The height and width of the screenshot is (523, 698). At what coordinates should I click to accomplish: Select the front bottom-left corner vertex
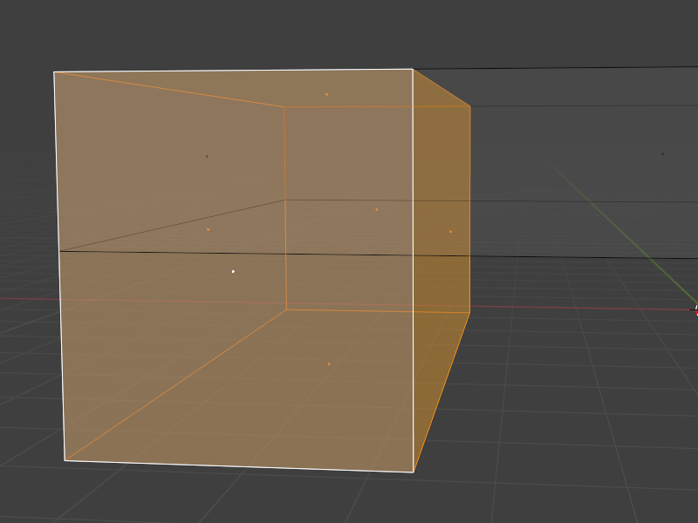pos(65,460)
